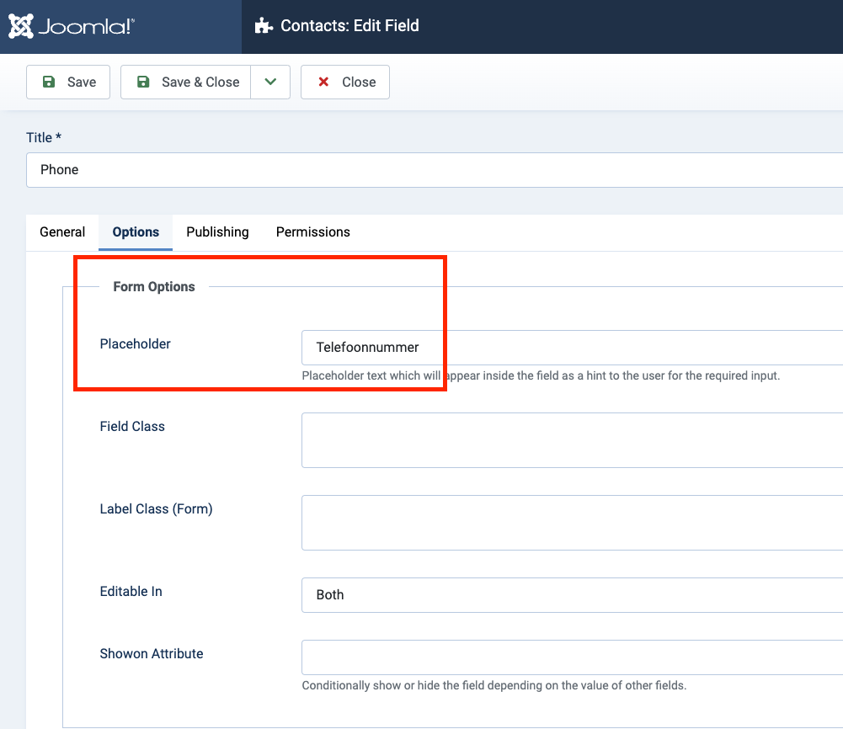The image size is (843, 729).
Task: Save the field with the Save button
Action: click(68, 82)
